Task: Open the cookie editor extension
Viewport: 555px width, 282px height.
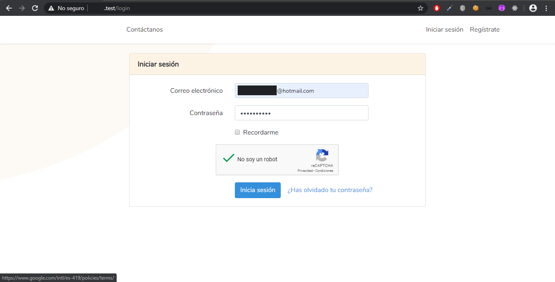Action: pos(475,8)
